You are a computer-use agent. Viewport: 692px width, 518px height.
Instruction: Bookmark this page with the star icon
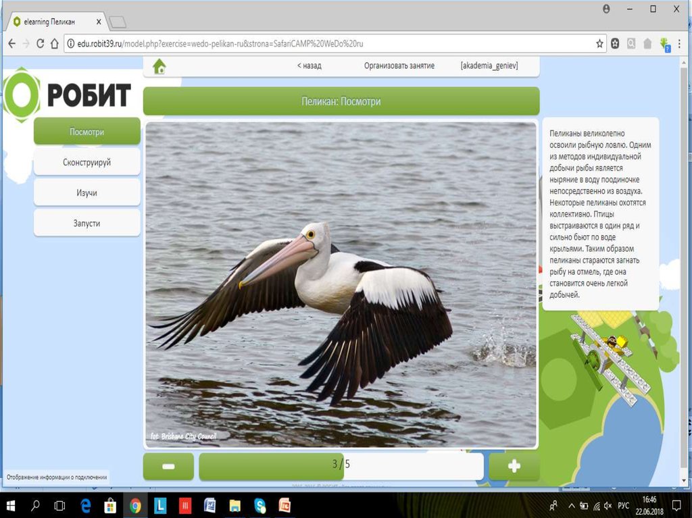(600, 43)
